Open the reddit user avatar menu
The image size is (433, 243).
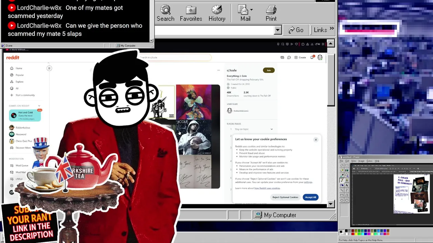(x=320, y=58)
